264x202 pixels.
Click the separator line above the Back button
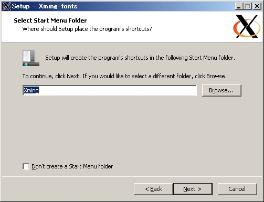(132, 176)
